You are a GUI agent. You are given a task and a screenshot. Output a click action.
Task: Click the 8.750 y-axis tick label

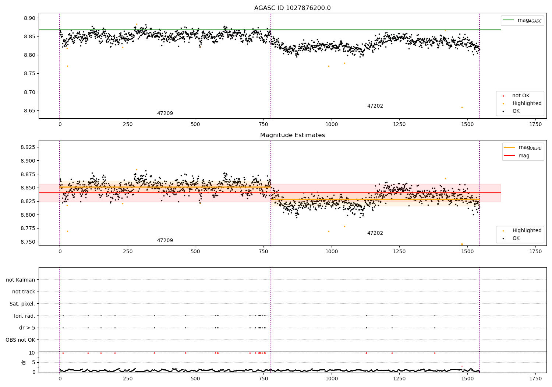point(27,242)
